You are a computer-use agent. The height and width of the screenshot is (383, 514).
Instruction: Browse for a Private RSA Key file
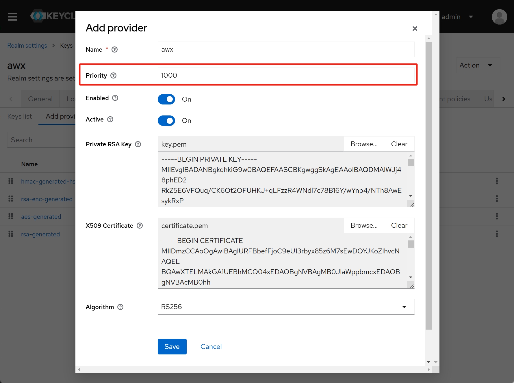coord(364,144)
